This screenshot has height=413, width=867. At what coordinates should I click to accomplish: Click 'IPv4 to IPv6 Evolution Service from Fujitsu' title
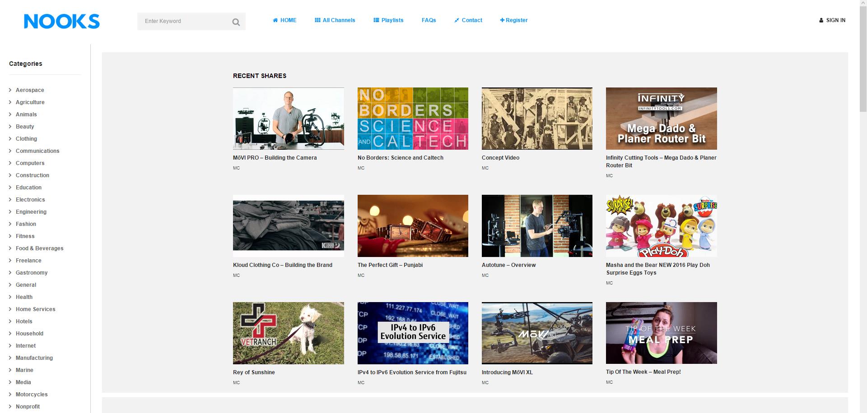coord(412,372)
